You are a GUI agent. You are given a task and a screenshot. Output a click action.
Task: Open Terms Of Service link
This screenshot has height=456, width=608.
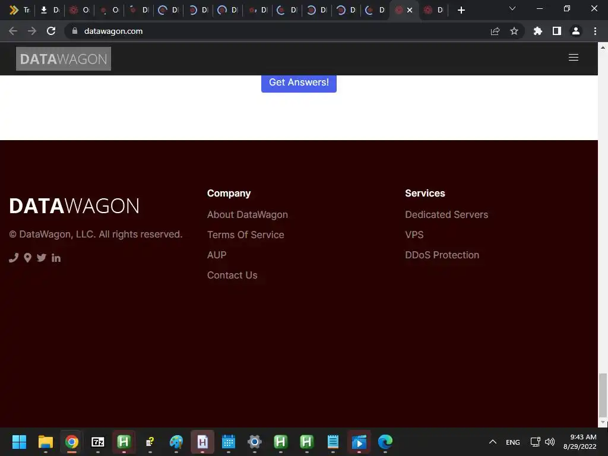pos(245,235)
